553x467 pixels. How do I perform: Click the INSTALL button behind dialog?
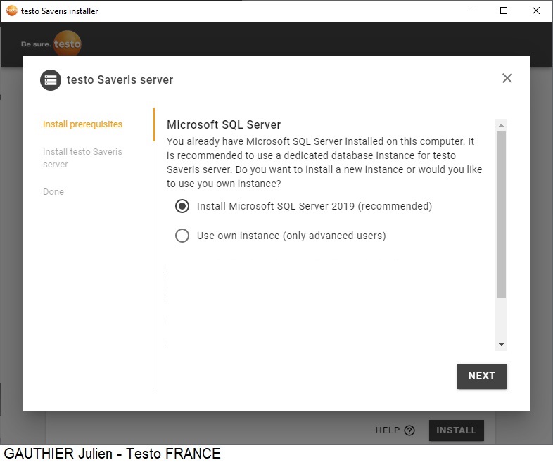[x=457, y=430]
